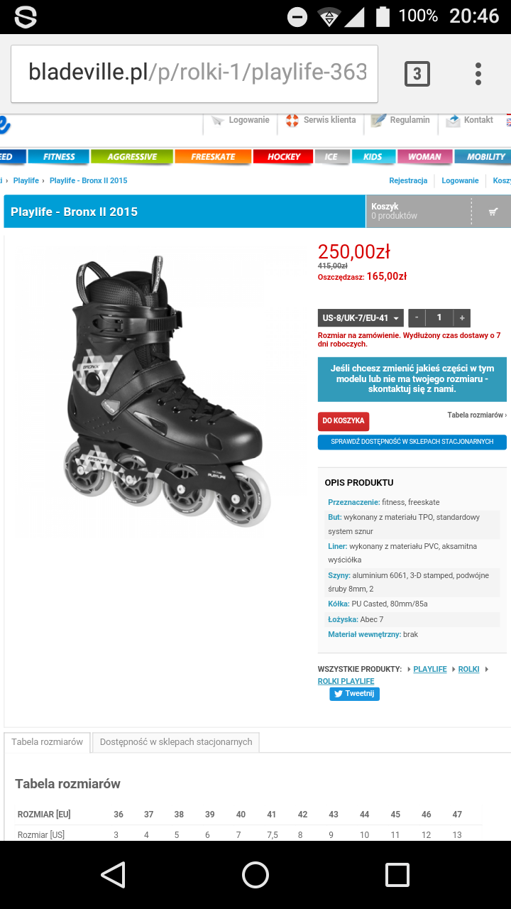Tap the Android back navigation button
Viewport: 511px width, 909px height.
114,875
